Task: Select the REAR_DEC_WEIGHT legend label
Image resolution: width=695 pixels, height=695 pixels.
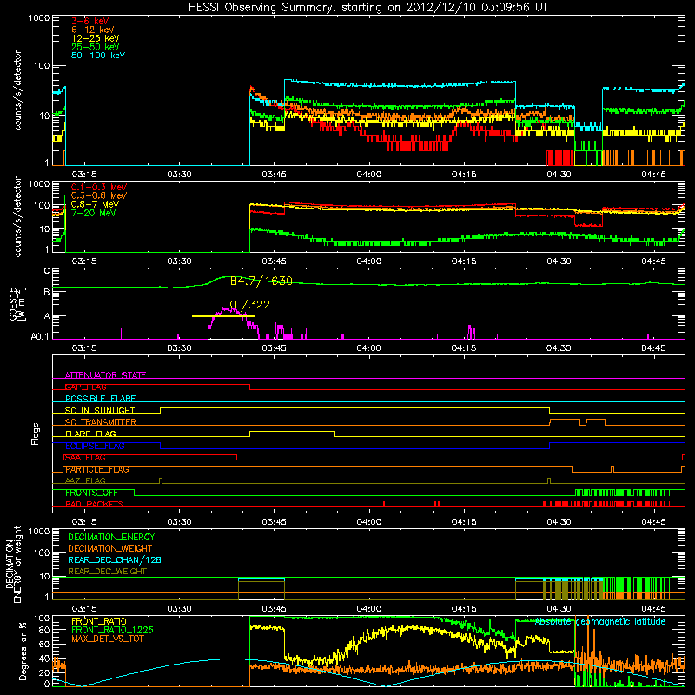Action: (107, 572)
